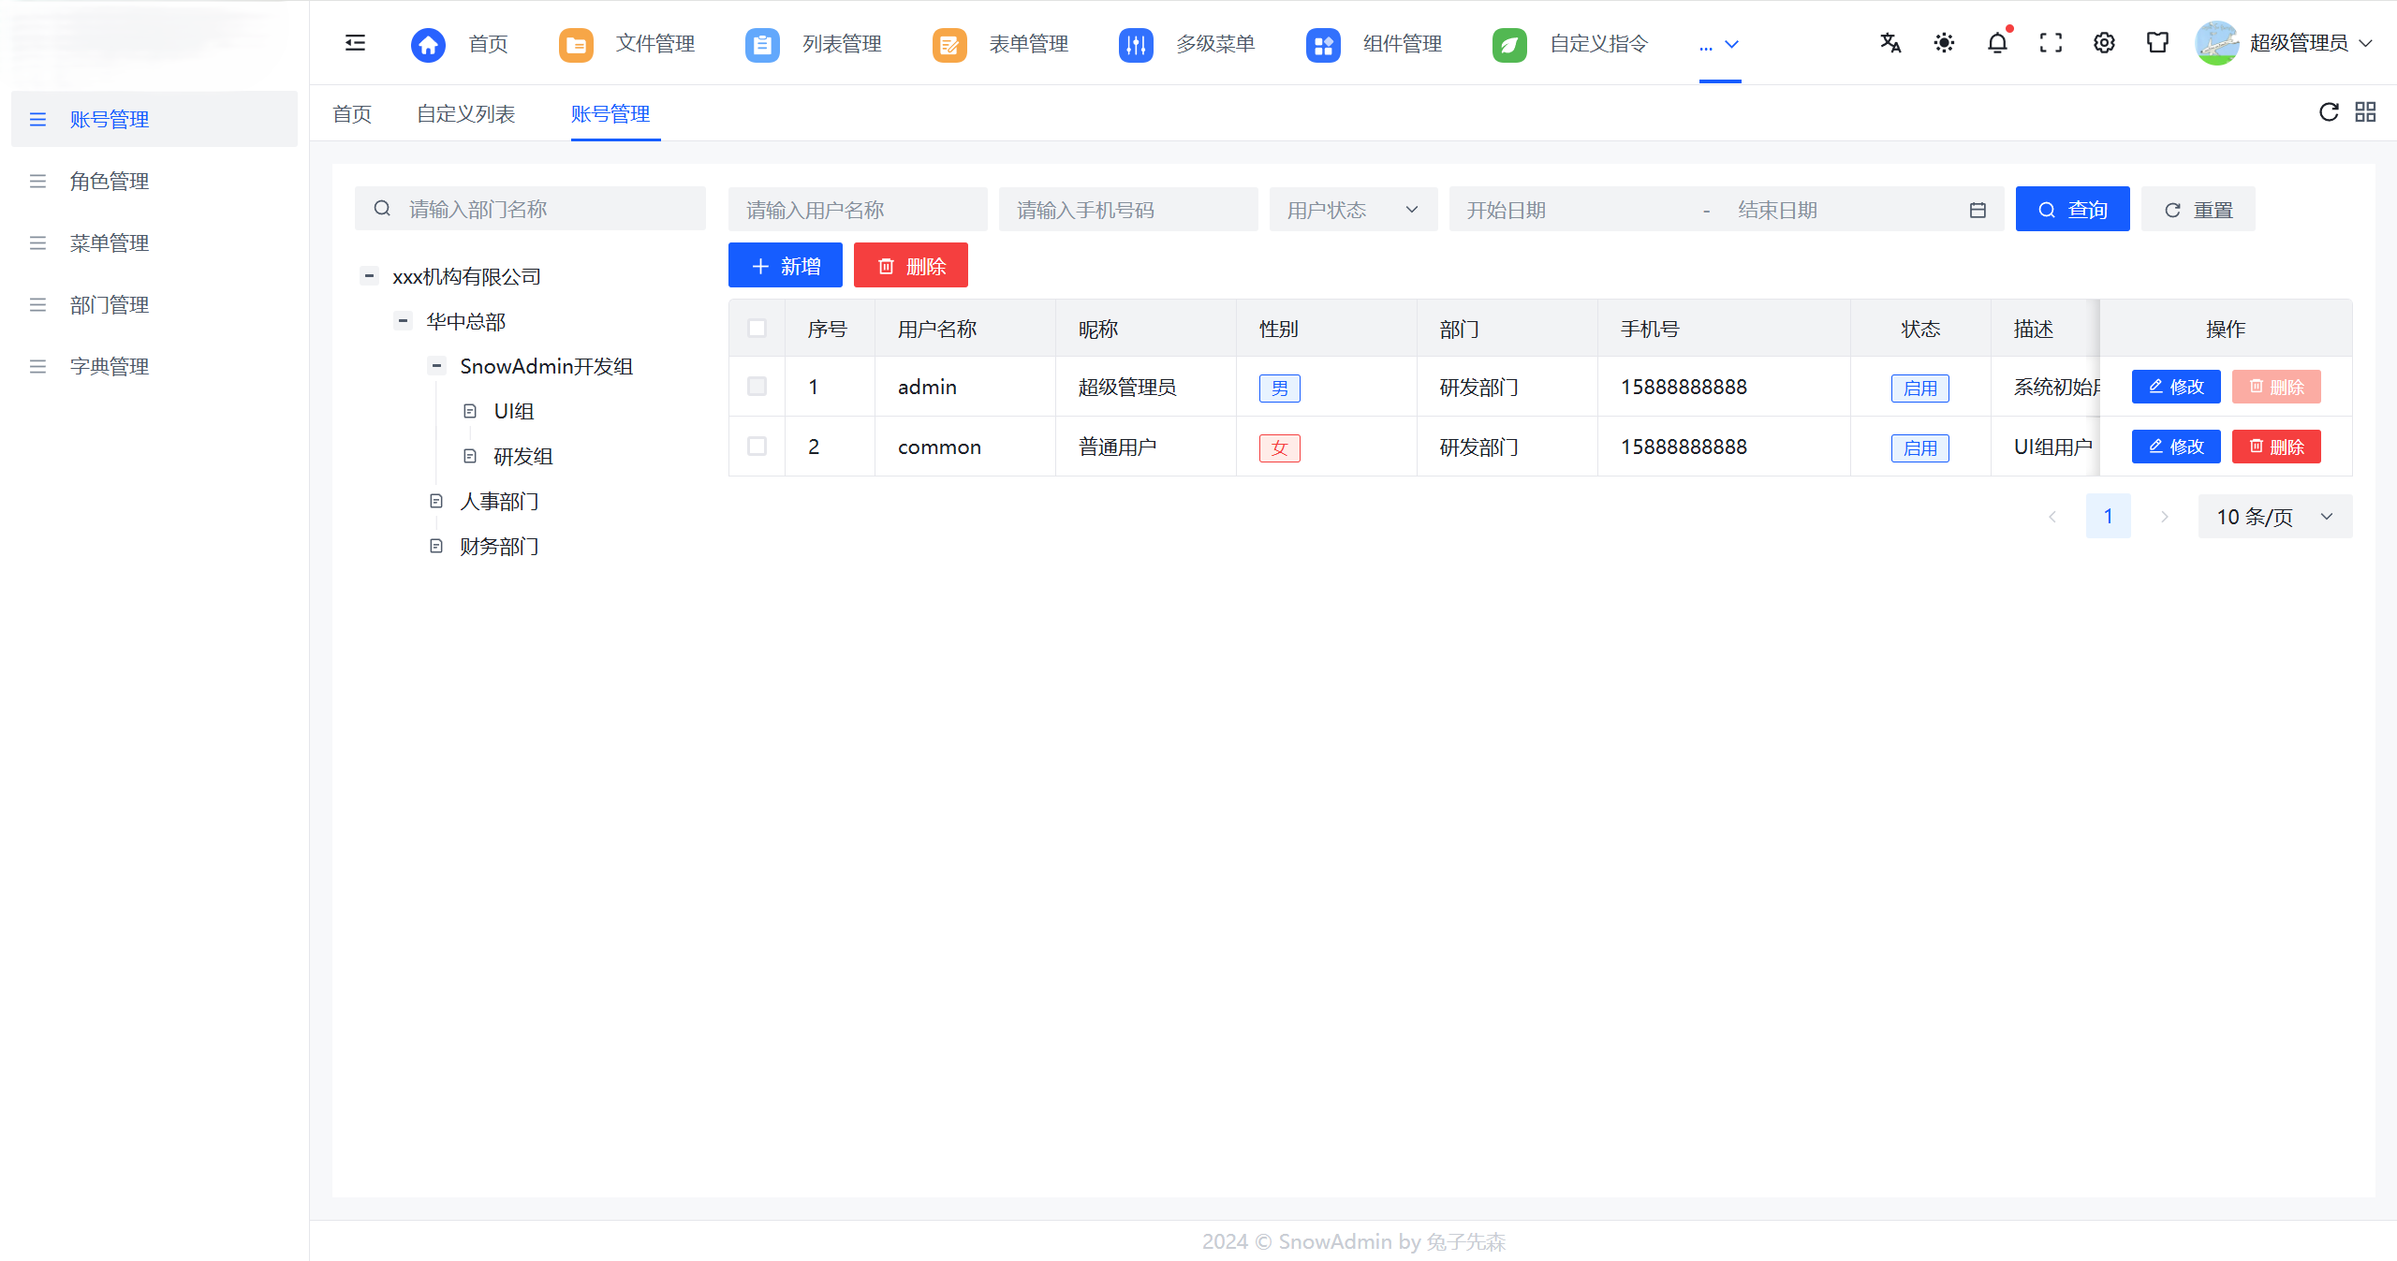Collapse the SnowAdmin开发组 tree node
This screenshot has width=2397, height=1261.
point(436,365)
